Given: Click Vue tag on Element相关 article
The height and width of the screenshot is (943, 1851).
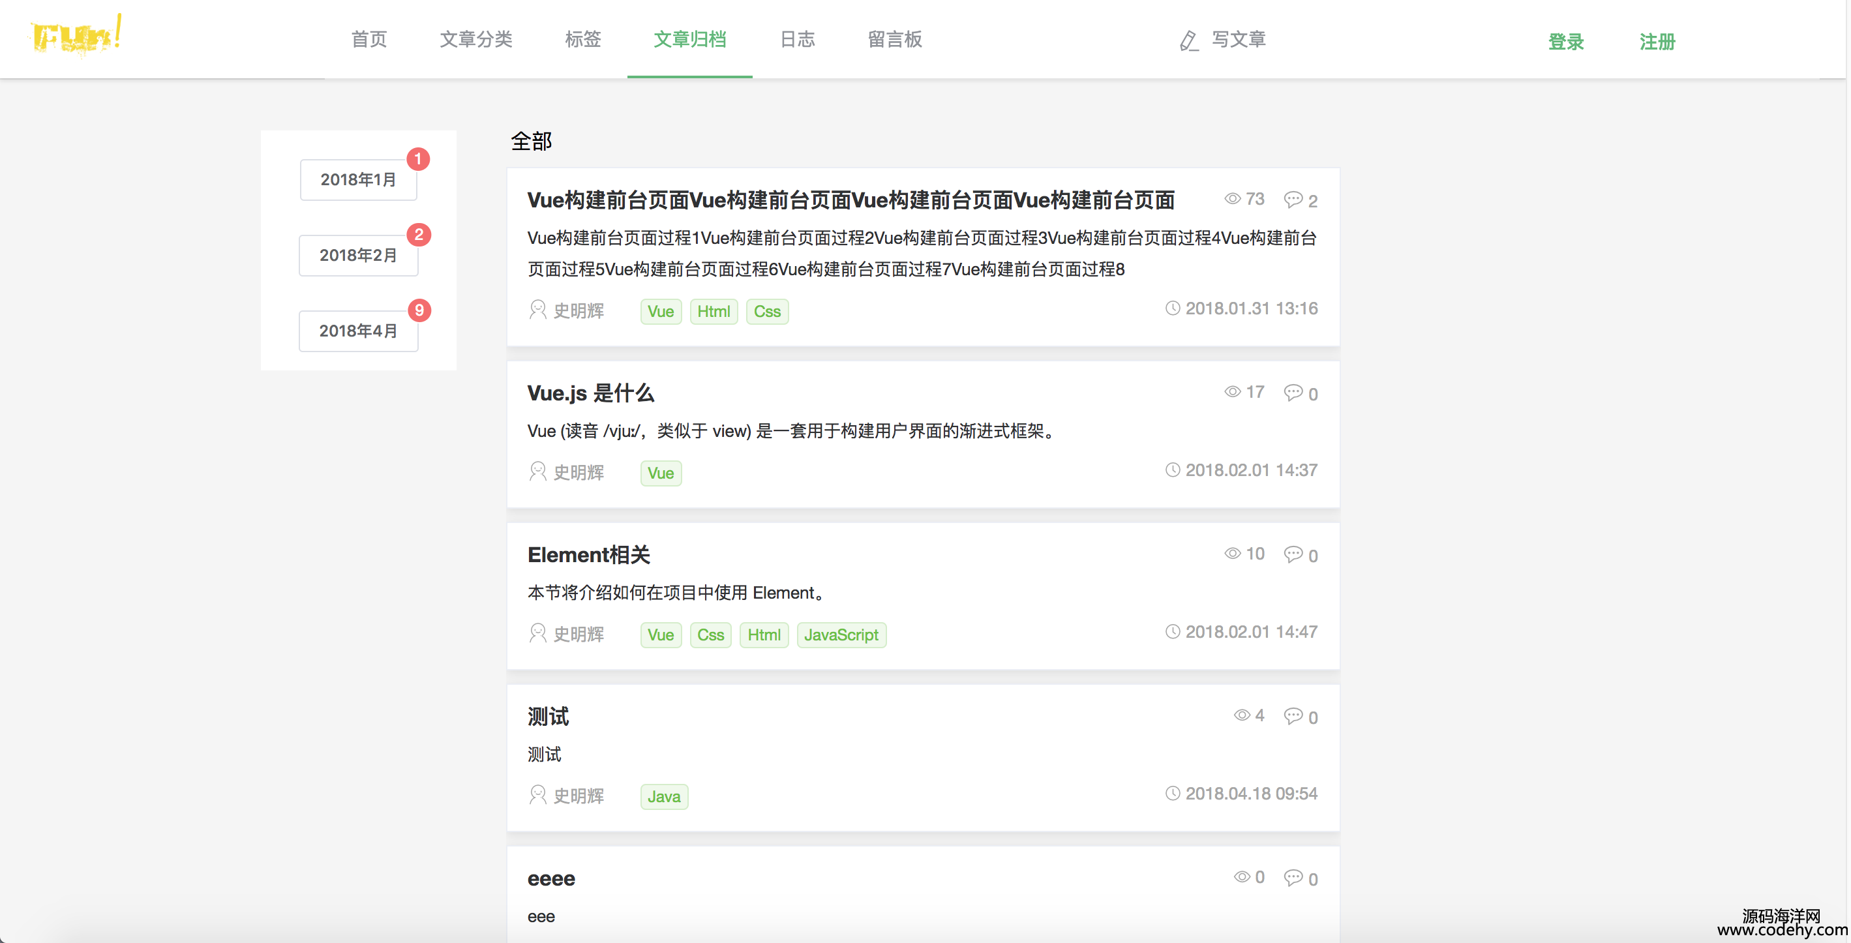Looking at the screenshot, I should (660, 634).
